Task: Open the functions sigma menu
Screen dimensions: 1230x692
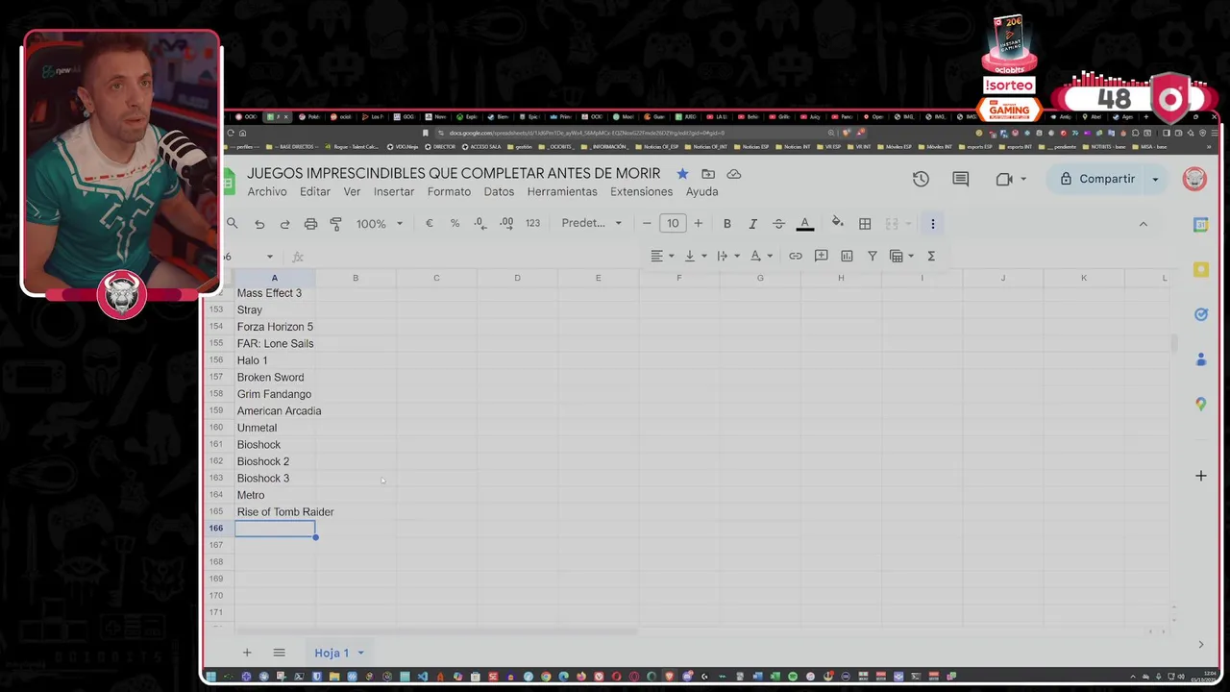Action: [x=931, y=256]
